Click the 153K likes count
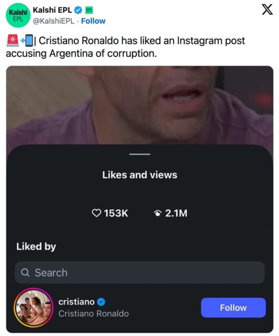The width and height of the screenshot is (279, 336). [116, 213]
